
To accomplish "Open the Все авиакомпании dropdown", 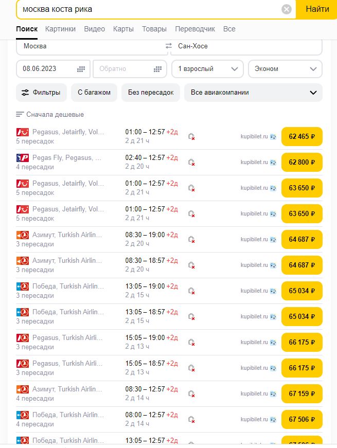I will (x=253, y=93).
